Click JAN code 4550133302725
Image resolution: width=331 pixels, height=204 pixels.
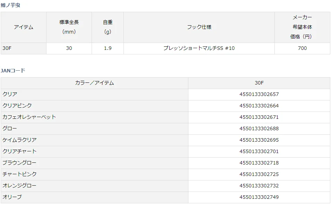259,174
